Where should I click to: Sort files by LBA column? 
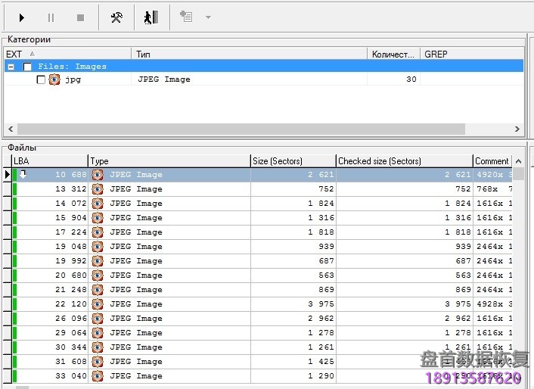(x=50, y=160)
